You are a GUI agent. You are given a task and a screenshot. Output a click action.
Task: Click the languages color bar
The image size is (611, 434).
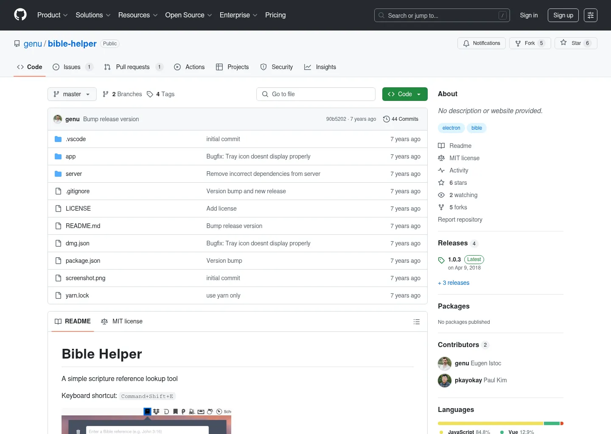(x=501, y=423)
